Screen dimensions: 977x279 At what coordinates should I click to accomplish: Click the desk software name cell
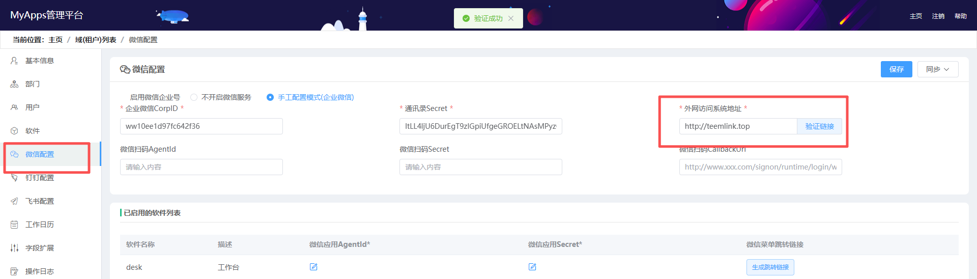pyautogui.click(x=134, y=267)
